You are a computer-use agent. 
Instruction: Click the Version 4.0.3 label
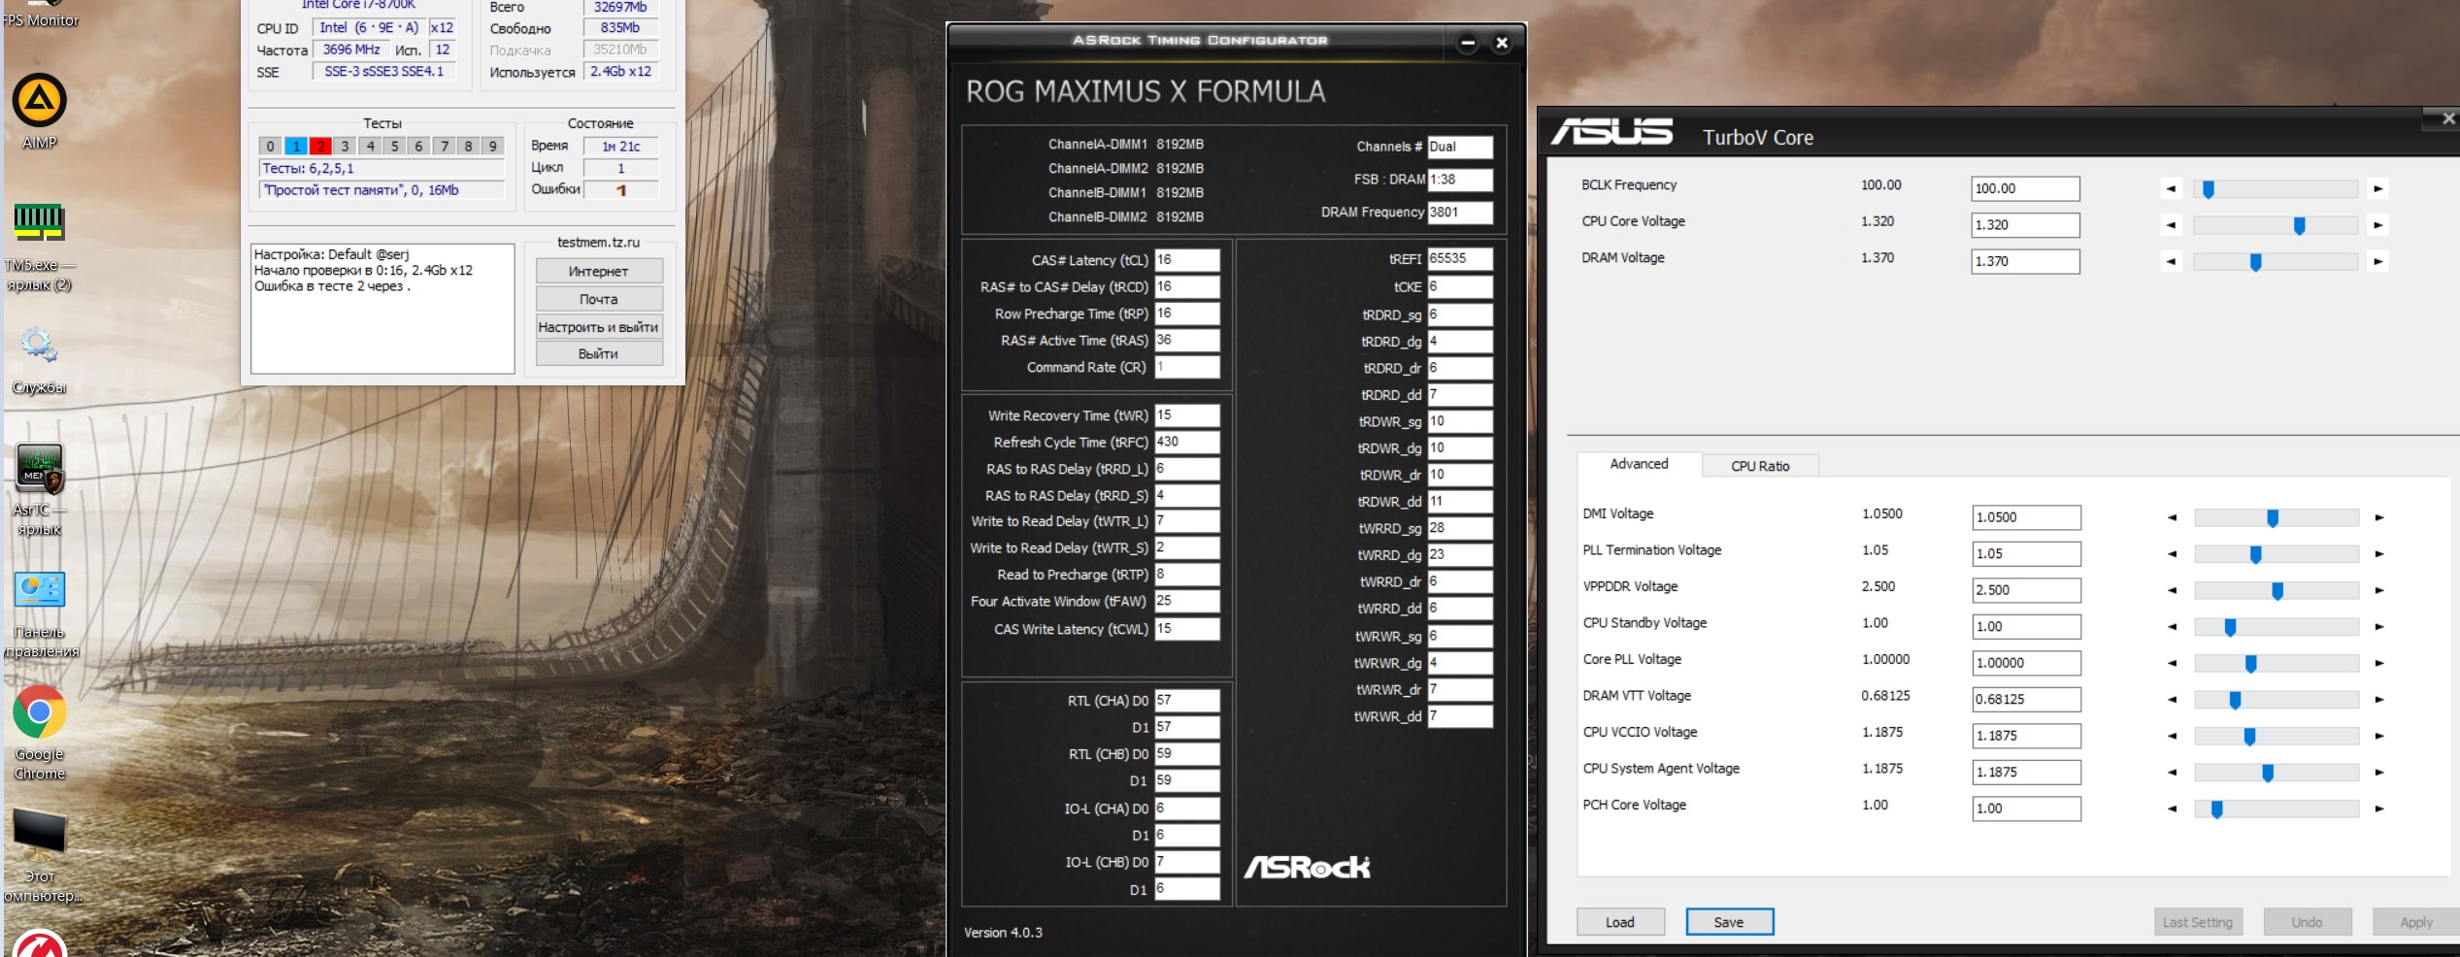pyautogui.click(x=1003, y=933)
